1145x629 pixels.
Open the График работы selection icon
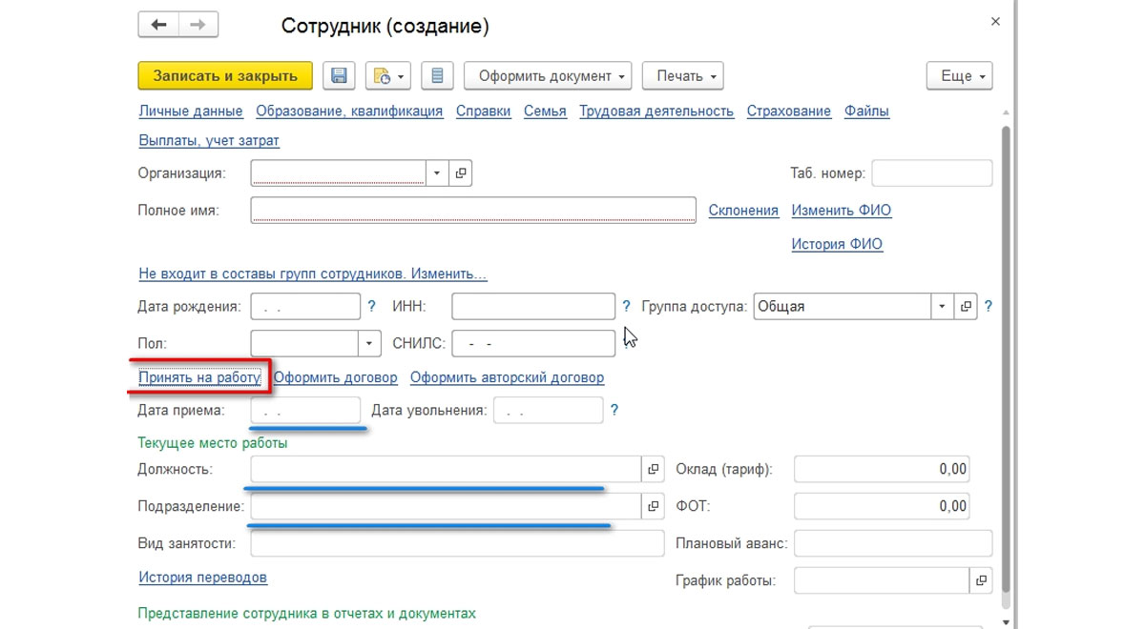pyautogui.click(x=981, y=580)
